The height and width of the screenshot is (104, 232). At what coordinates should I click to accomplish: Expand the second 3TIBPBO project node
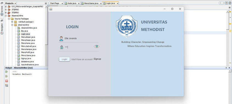[6, 13]
